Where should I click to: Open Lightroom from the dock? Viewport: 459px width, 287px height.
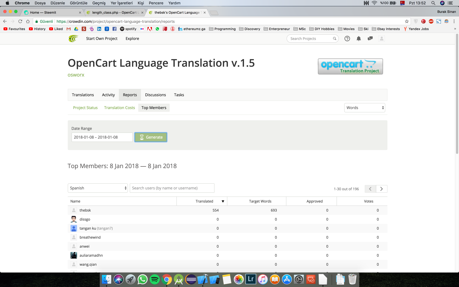[251, 279]
